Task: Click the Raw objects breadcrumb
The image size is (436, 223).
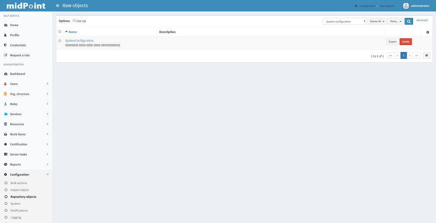Action: coord(387,6)
